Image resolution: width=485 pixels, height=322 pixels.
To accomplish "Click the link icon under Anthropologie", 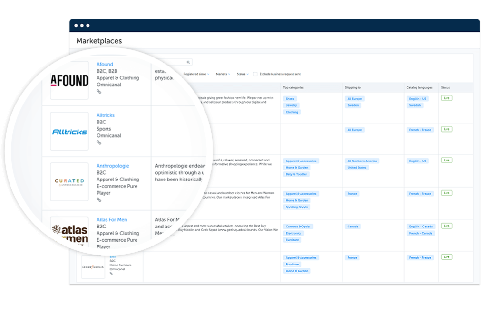I will click(x=99, y=200).
